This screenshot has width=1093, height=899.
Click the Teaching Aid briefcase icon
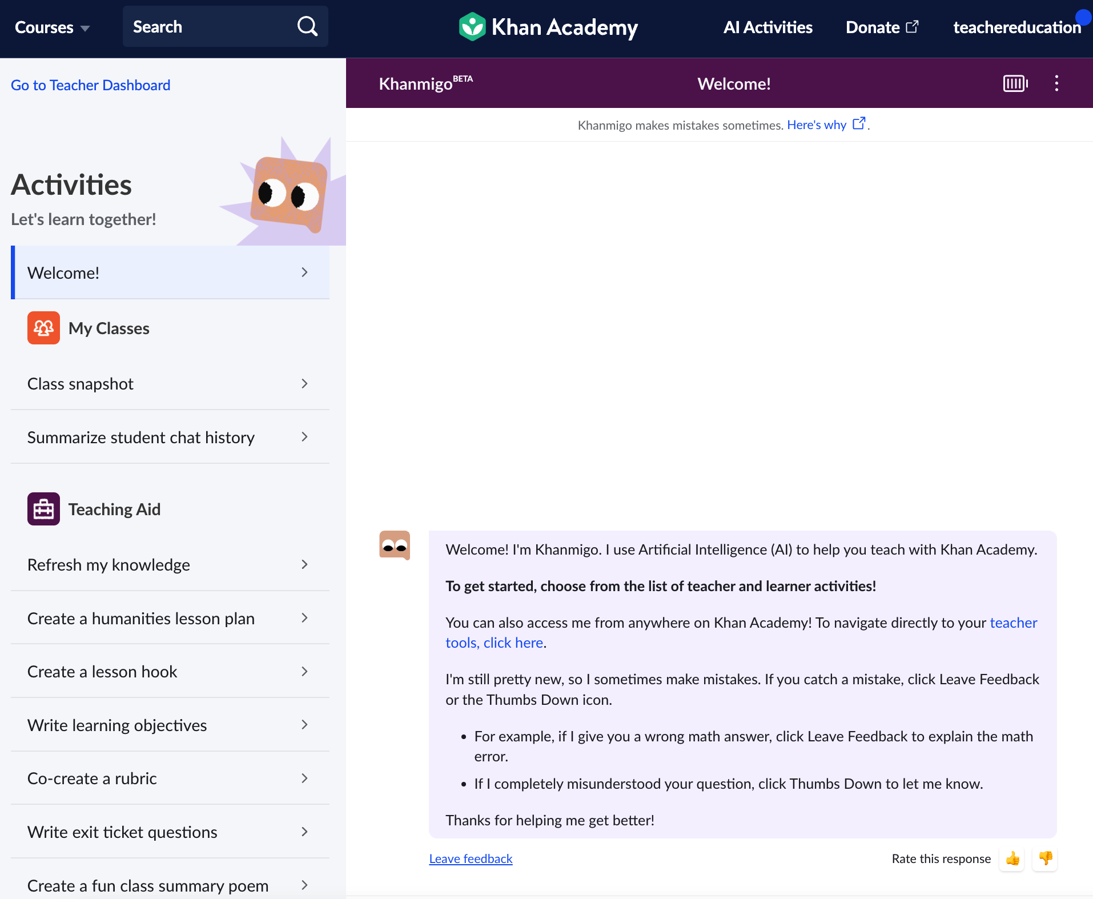[43, 509]
